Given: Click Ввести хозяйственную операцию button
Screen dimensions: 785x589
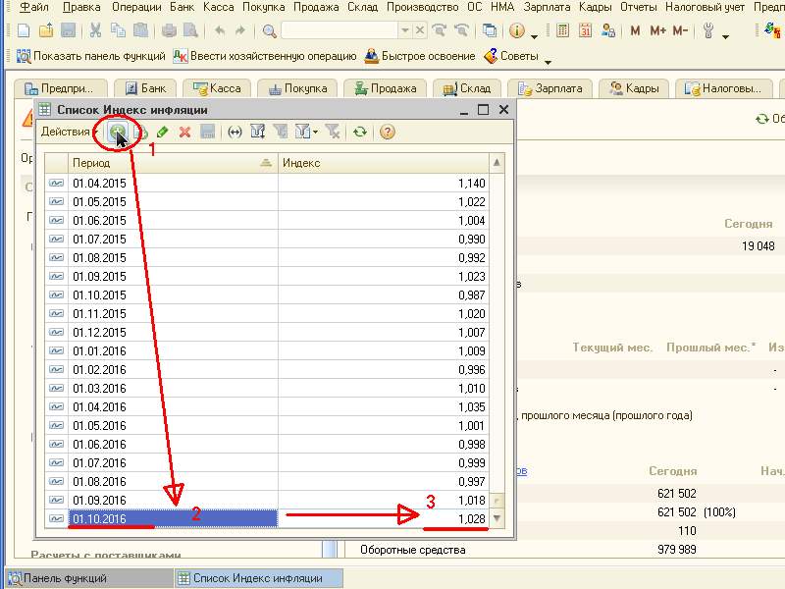Looking at the screenshot, I should click(264, 56).
